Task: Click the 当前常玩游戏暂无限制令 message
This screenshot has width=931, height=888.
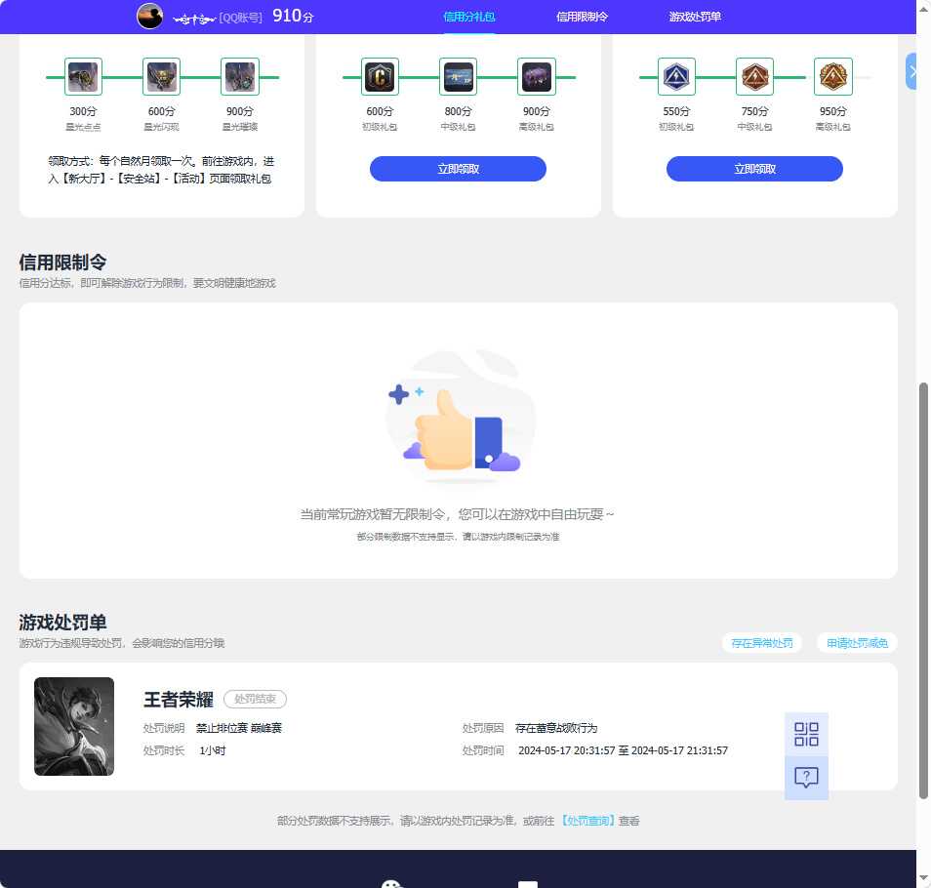Action: [457, 514]
